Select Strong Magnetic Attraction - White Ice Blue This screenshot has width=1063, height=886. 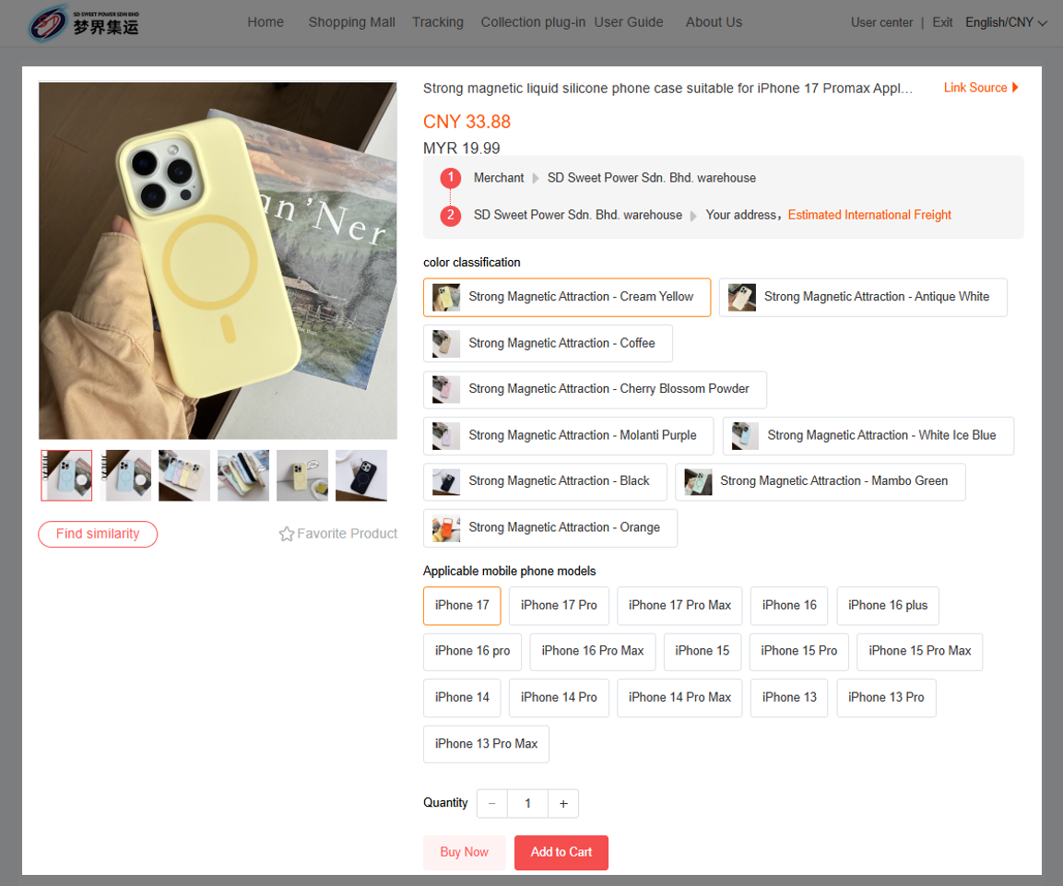click(868, 436)
